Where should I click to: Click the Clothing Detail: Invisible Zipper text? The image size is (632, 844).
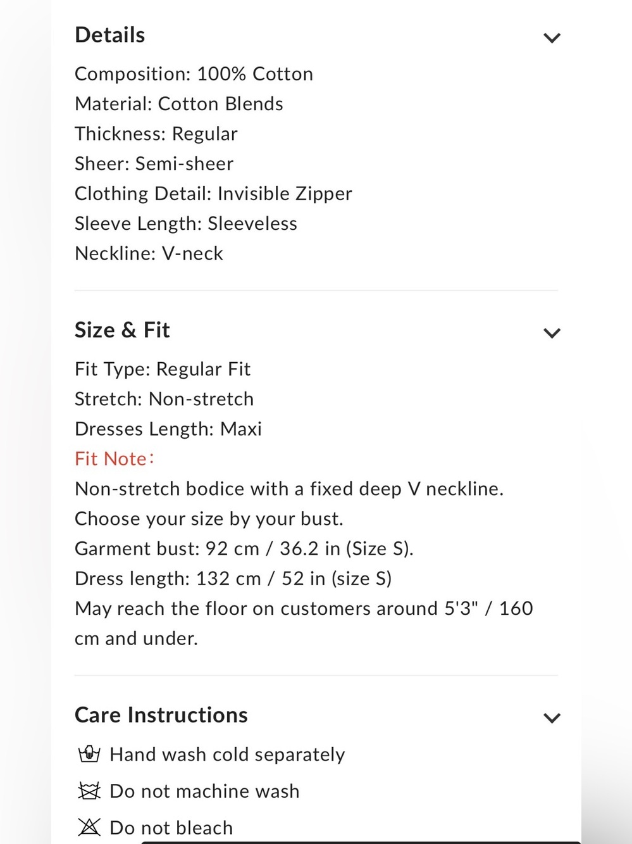213,194
